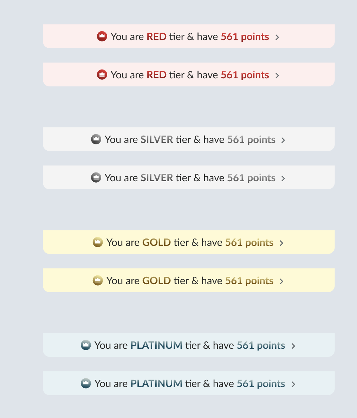This screenshot has width=357, height=418.
Task: Click the gold crown icon in the upper GOLD banner
Action: pyautogui.click(x=98, y=242)
